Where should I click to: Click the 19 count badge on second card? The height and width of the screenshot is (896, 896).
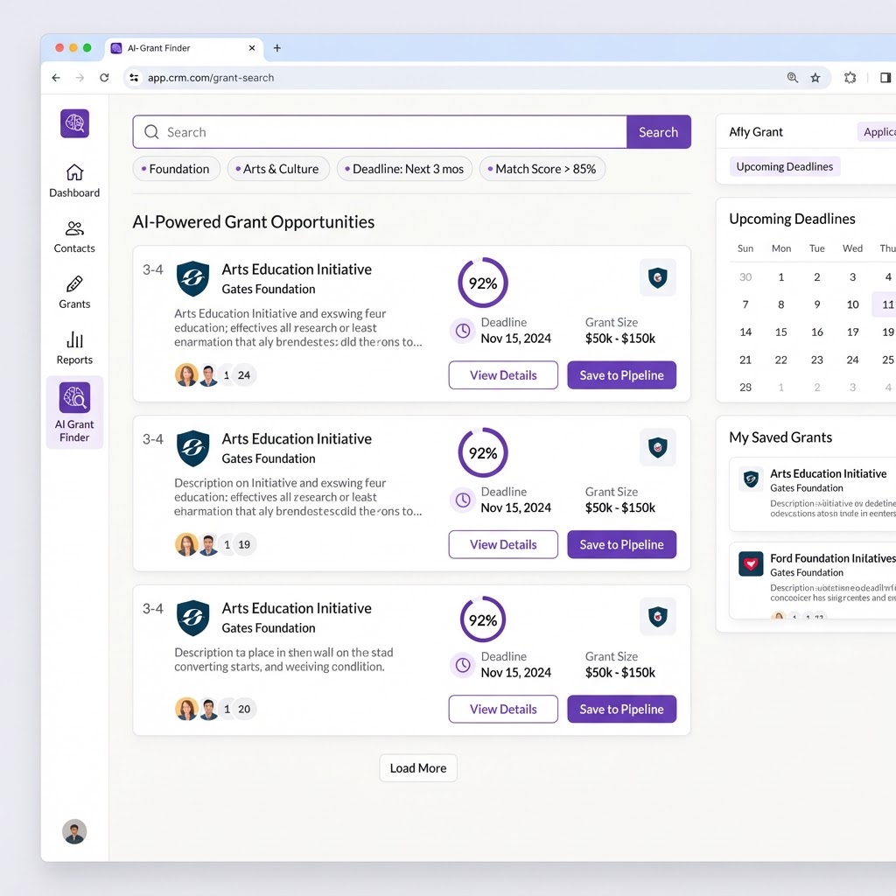(244, 544)
